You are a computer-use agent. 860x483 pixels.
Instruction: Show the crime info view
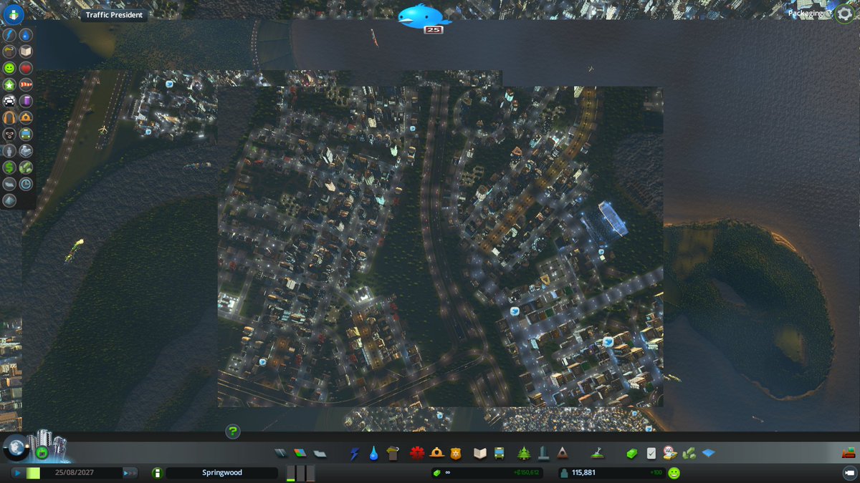click(9, 134)
